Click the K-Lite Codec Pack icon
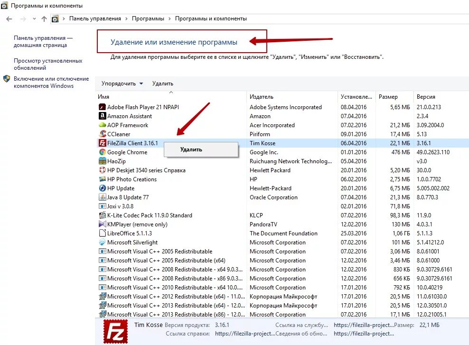Viewport: 469px width, 345px height. pos(102,215)
